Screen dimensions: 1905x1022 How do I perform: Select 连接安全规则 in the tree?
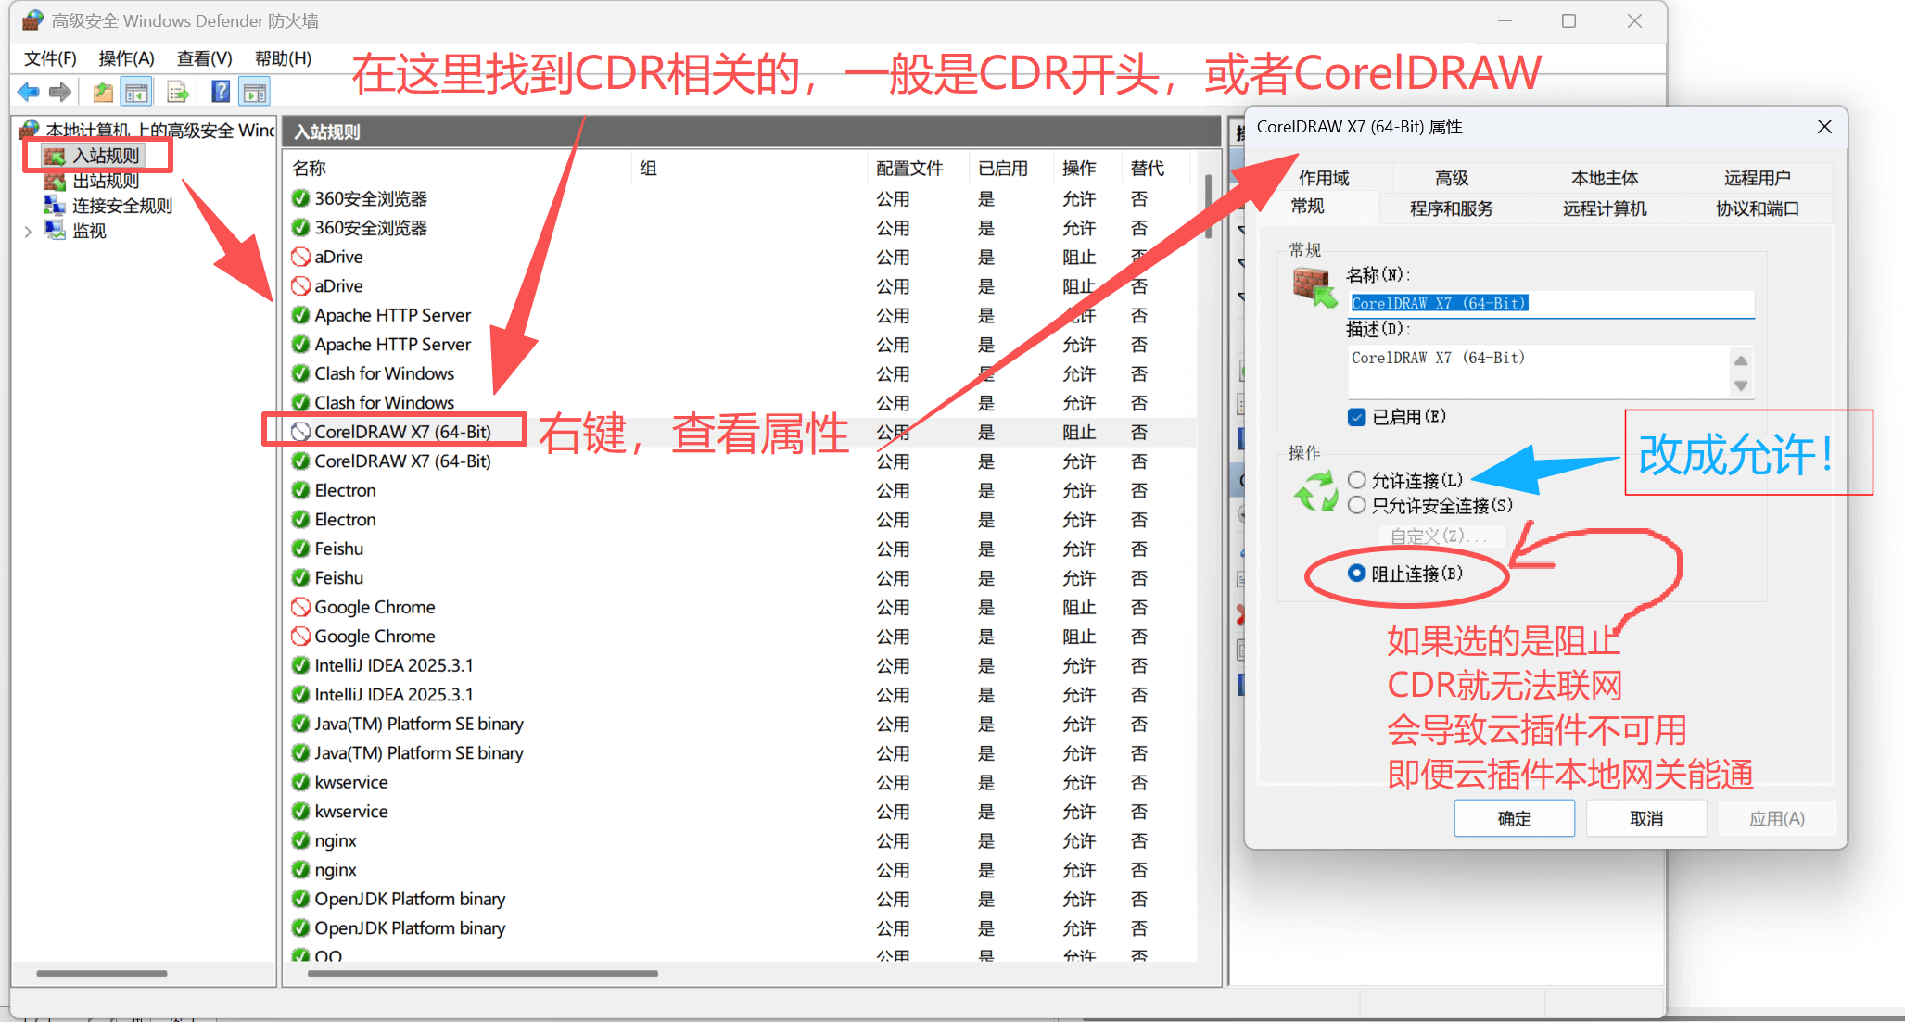(x=122, y=206)
